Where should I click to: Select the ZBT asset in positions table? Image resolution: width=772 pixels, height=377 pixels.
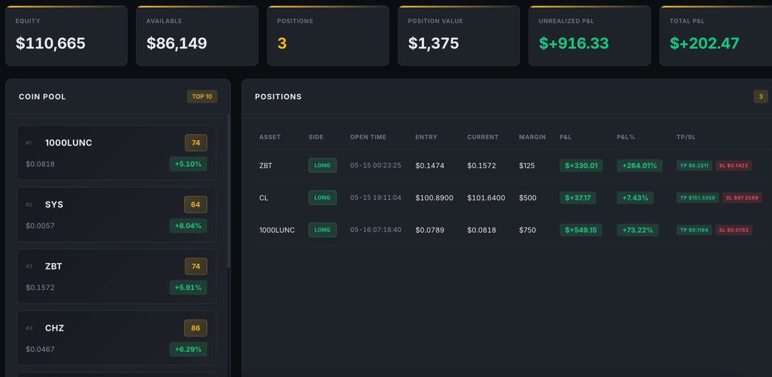266,165
